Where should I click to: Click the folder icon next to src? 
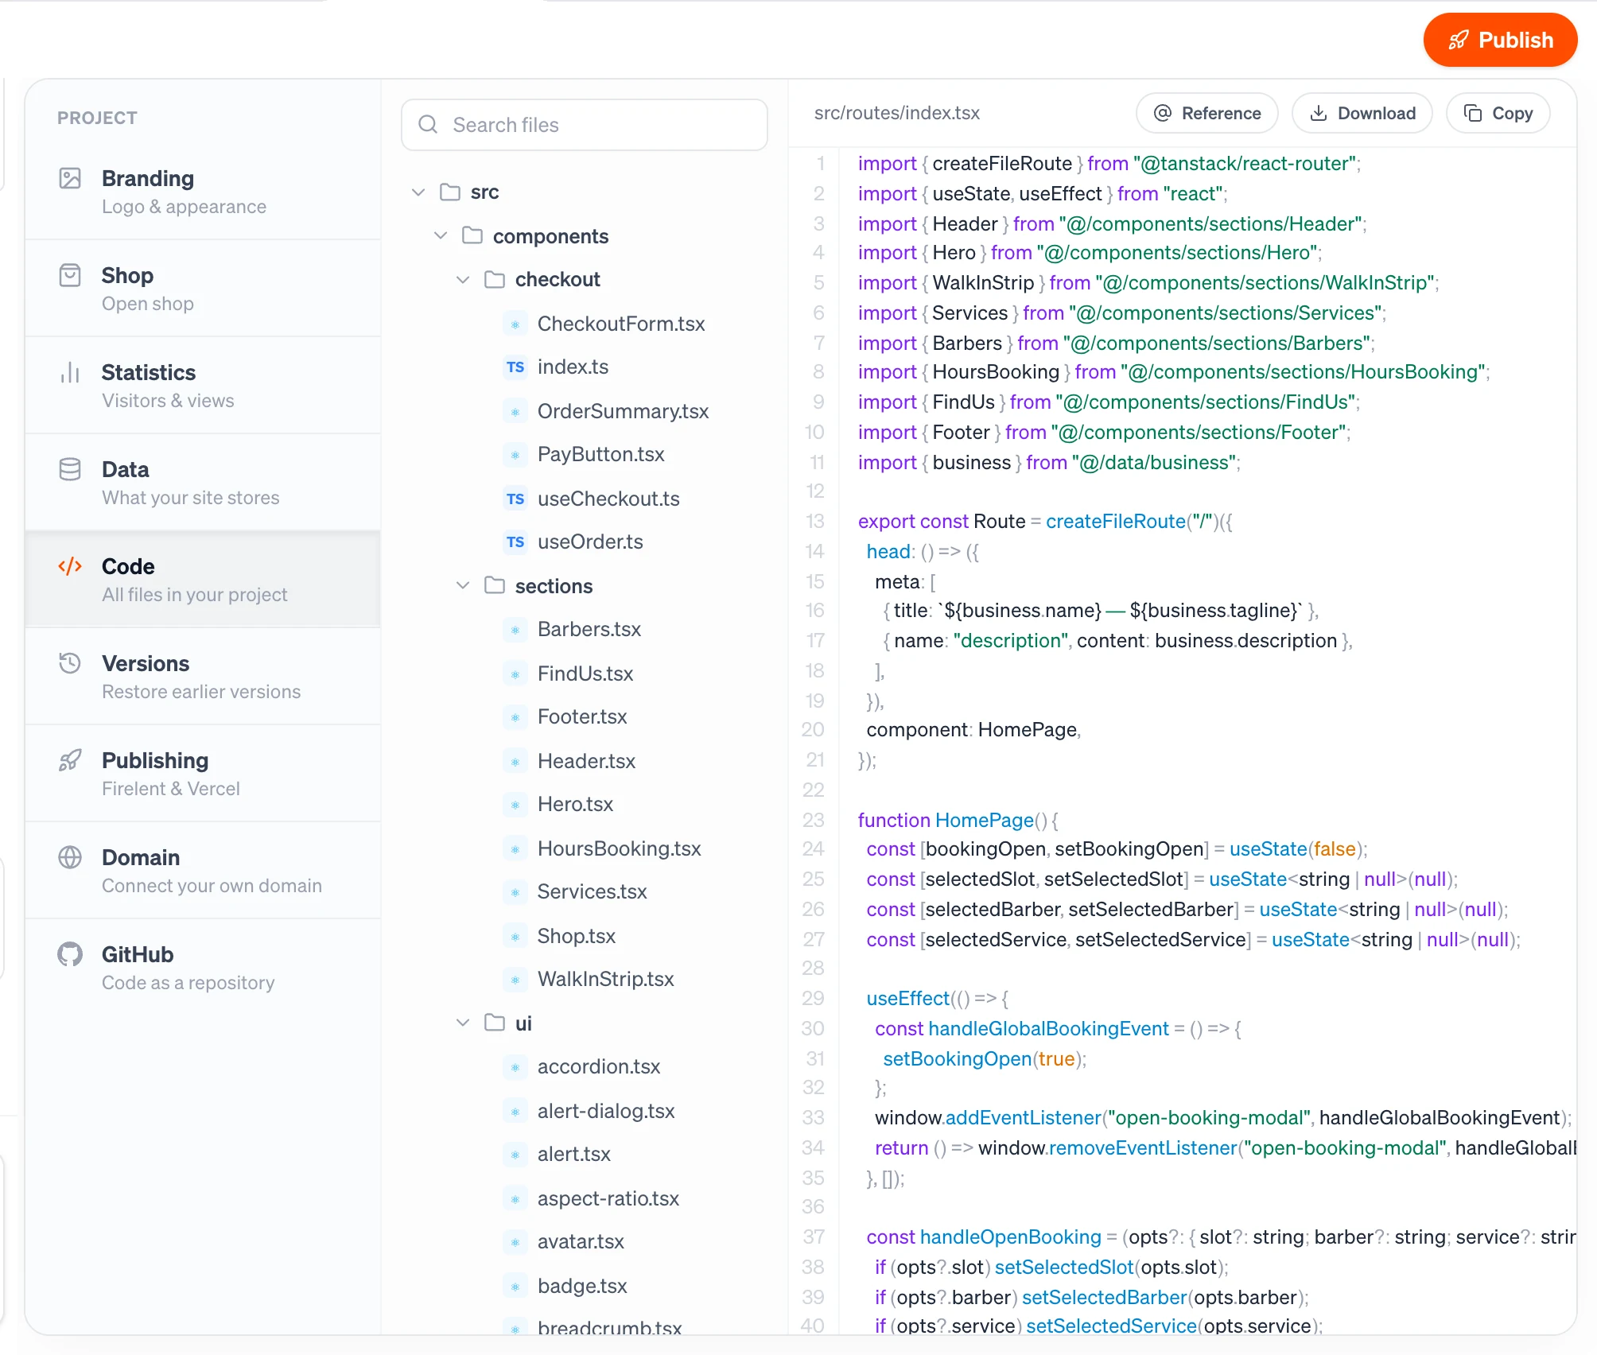(x=450, y=192)
